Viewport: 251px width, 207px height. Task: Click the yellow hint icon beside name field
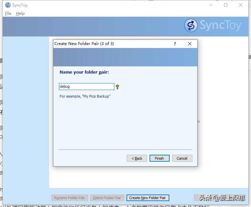click(117, 87)
